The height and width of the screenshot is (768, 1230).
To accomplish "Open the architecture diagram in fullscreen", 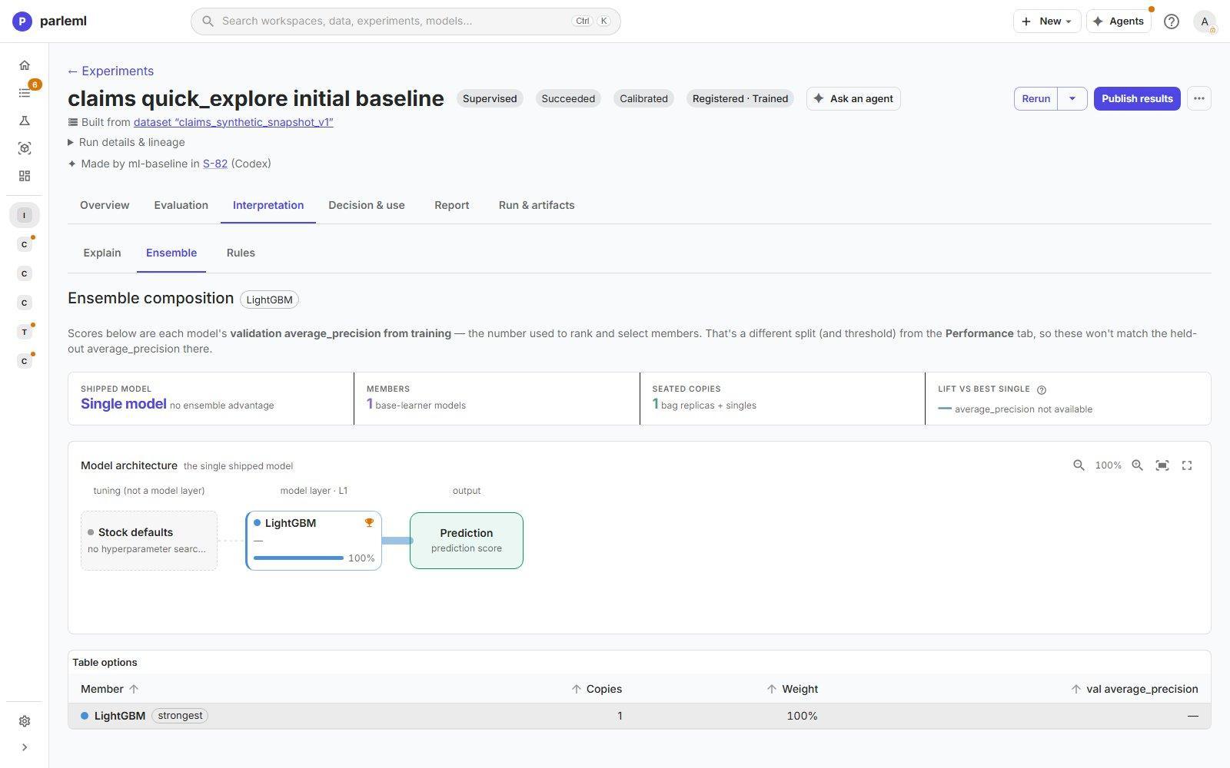I will pyautogui.click(x=1187, y=465).
